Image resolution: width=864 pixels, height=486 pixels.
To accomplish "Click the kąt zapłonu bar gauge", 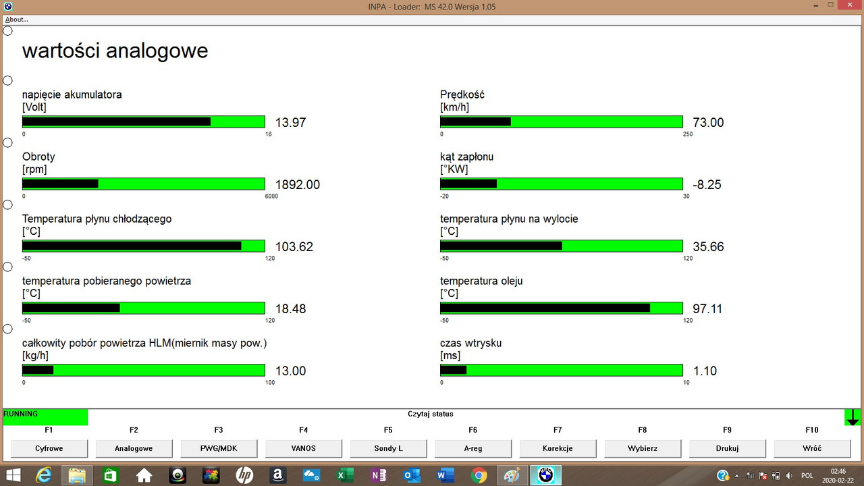I will tap(562, 184).
